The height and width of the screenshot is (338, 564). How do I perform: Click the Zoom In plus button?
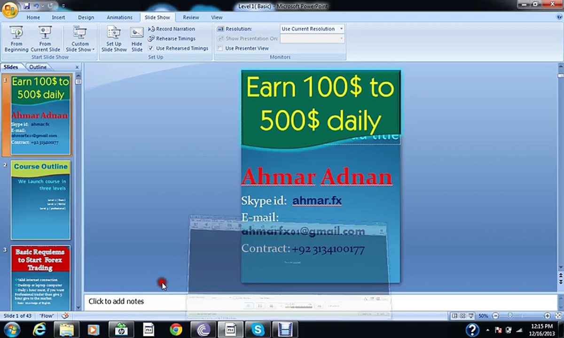[547, 316]
